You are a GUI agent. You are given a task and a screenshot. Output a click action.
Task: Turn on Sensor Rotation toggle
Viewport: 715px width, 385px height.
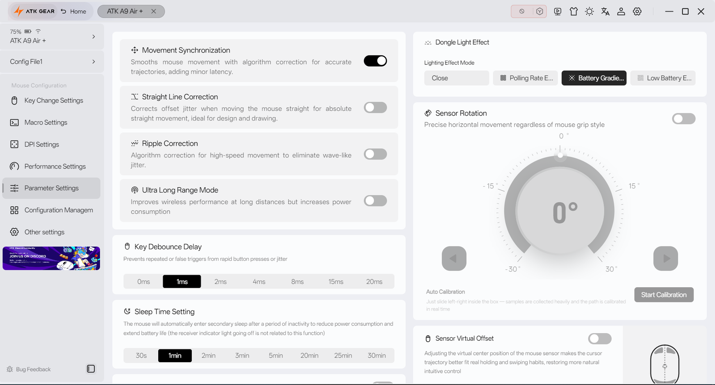click(684, 119)
